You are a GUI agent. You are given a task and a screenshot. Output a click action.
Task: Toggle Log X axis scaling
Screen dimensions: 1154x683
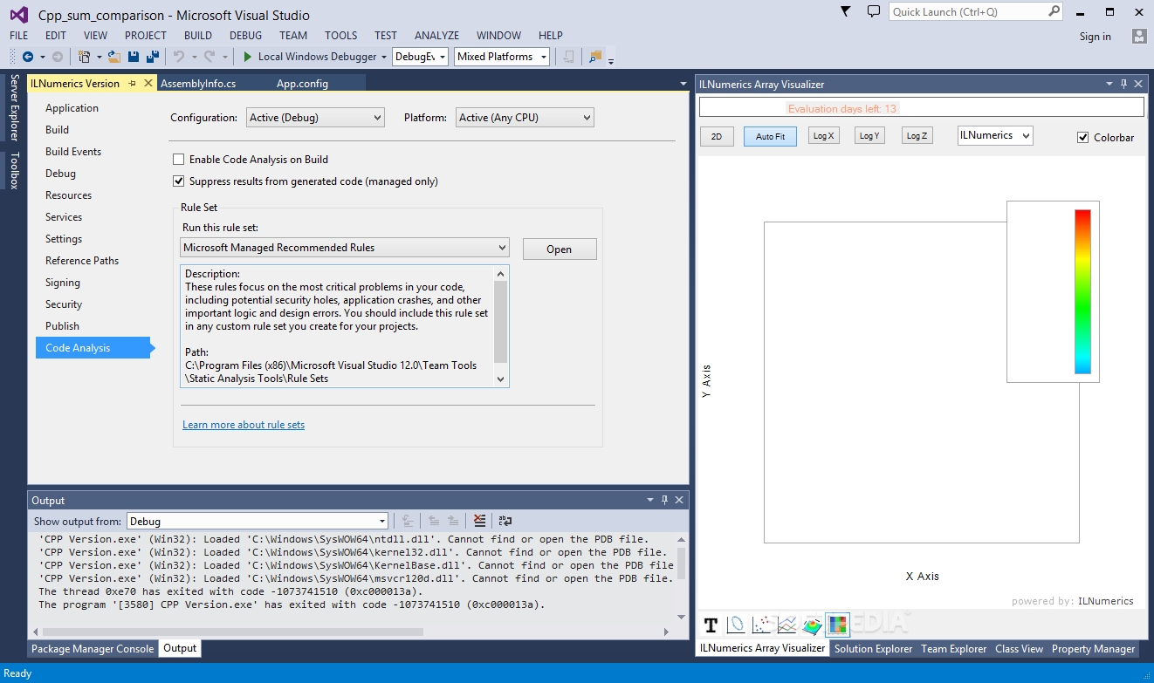click(x=823, y=135)
